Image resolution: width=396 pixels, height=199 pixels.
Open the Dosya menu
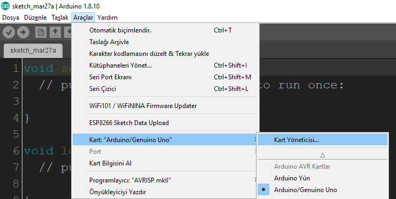(x=11, y=18)
